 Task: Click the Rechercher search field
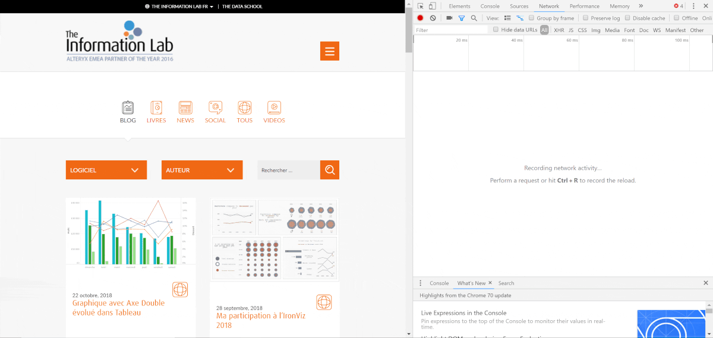(289, 170)
